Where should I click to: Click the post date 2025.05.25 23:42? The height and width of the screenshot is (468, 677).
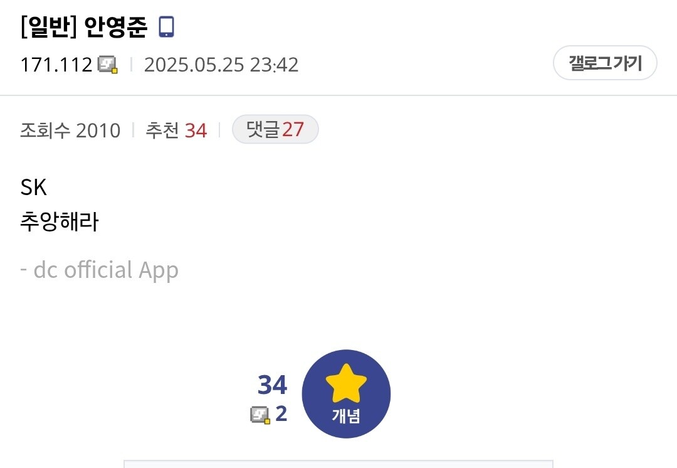pyautogui.click(x=221, y=65)
